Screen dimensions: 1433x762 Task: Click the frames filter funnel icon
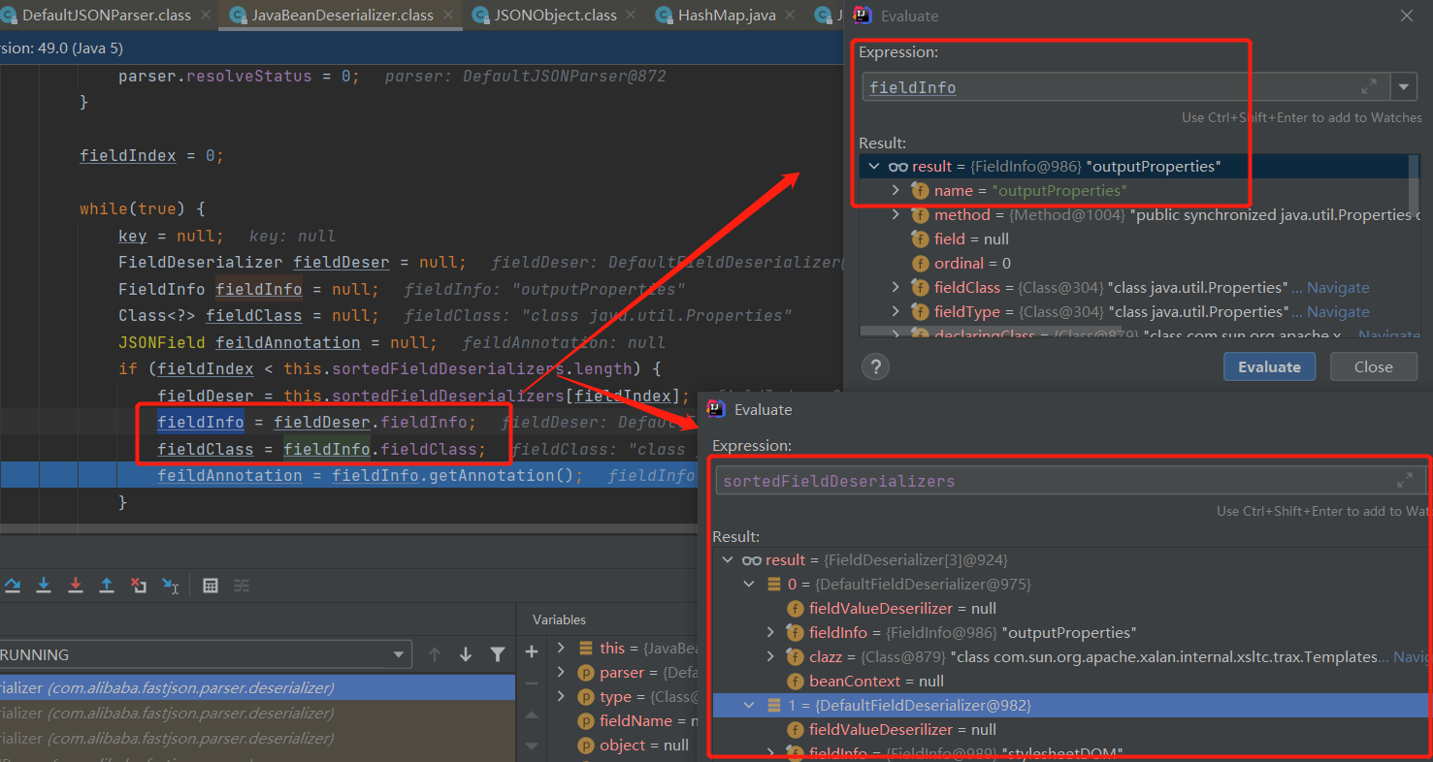(498, 654)
